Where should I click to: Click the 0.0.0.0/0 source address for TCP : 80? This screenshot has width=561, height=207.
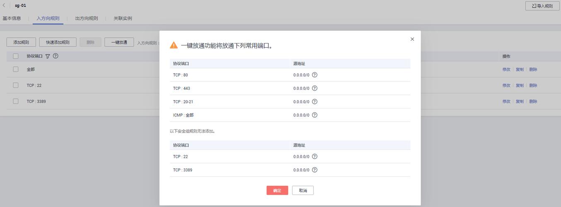coord(301,75)
